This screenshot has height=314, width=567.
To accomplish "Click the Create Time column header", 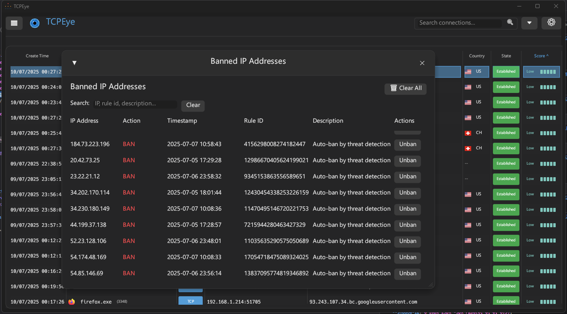I will (37, 56).
